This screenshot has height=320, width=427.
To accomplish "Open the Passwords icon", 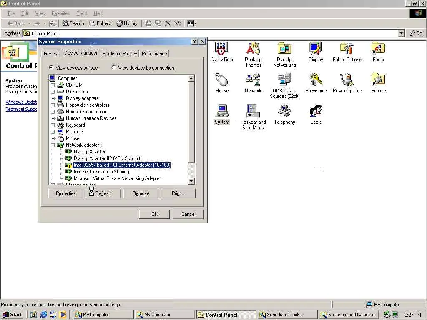I will [316, 83].
